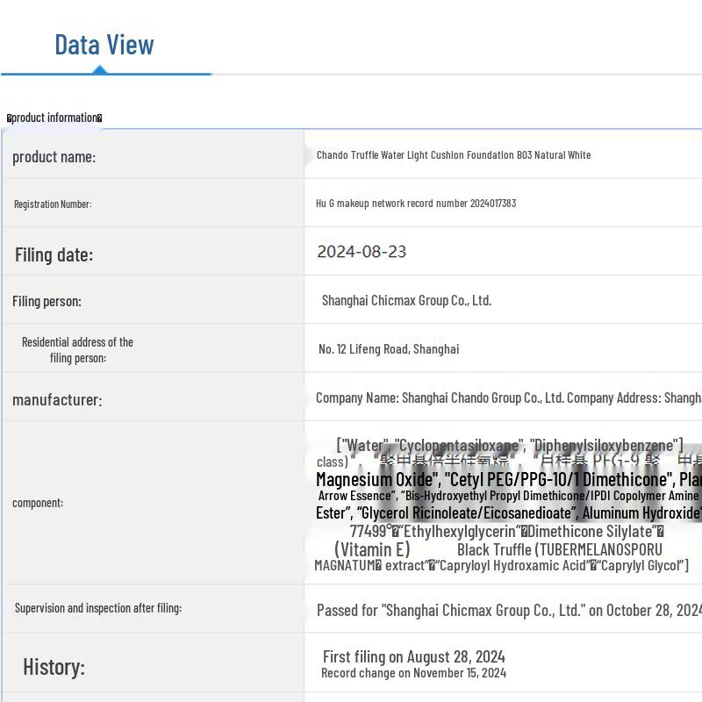The width and height of the screenshot is (702, 702).
Task: Select filing person 'Shanghai Chicmax Group Co., Ltd.' in Filing person row
Action: (406, 300)
